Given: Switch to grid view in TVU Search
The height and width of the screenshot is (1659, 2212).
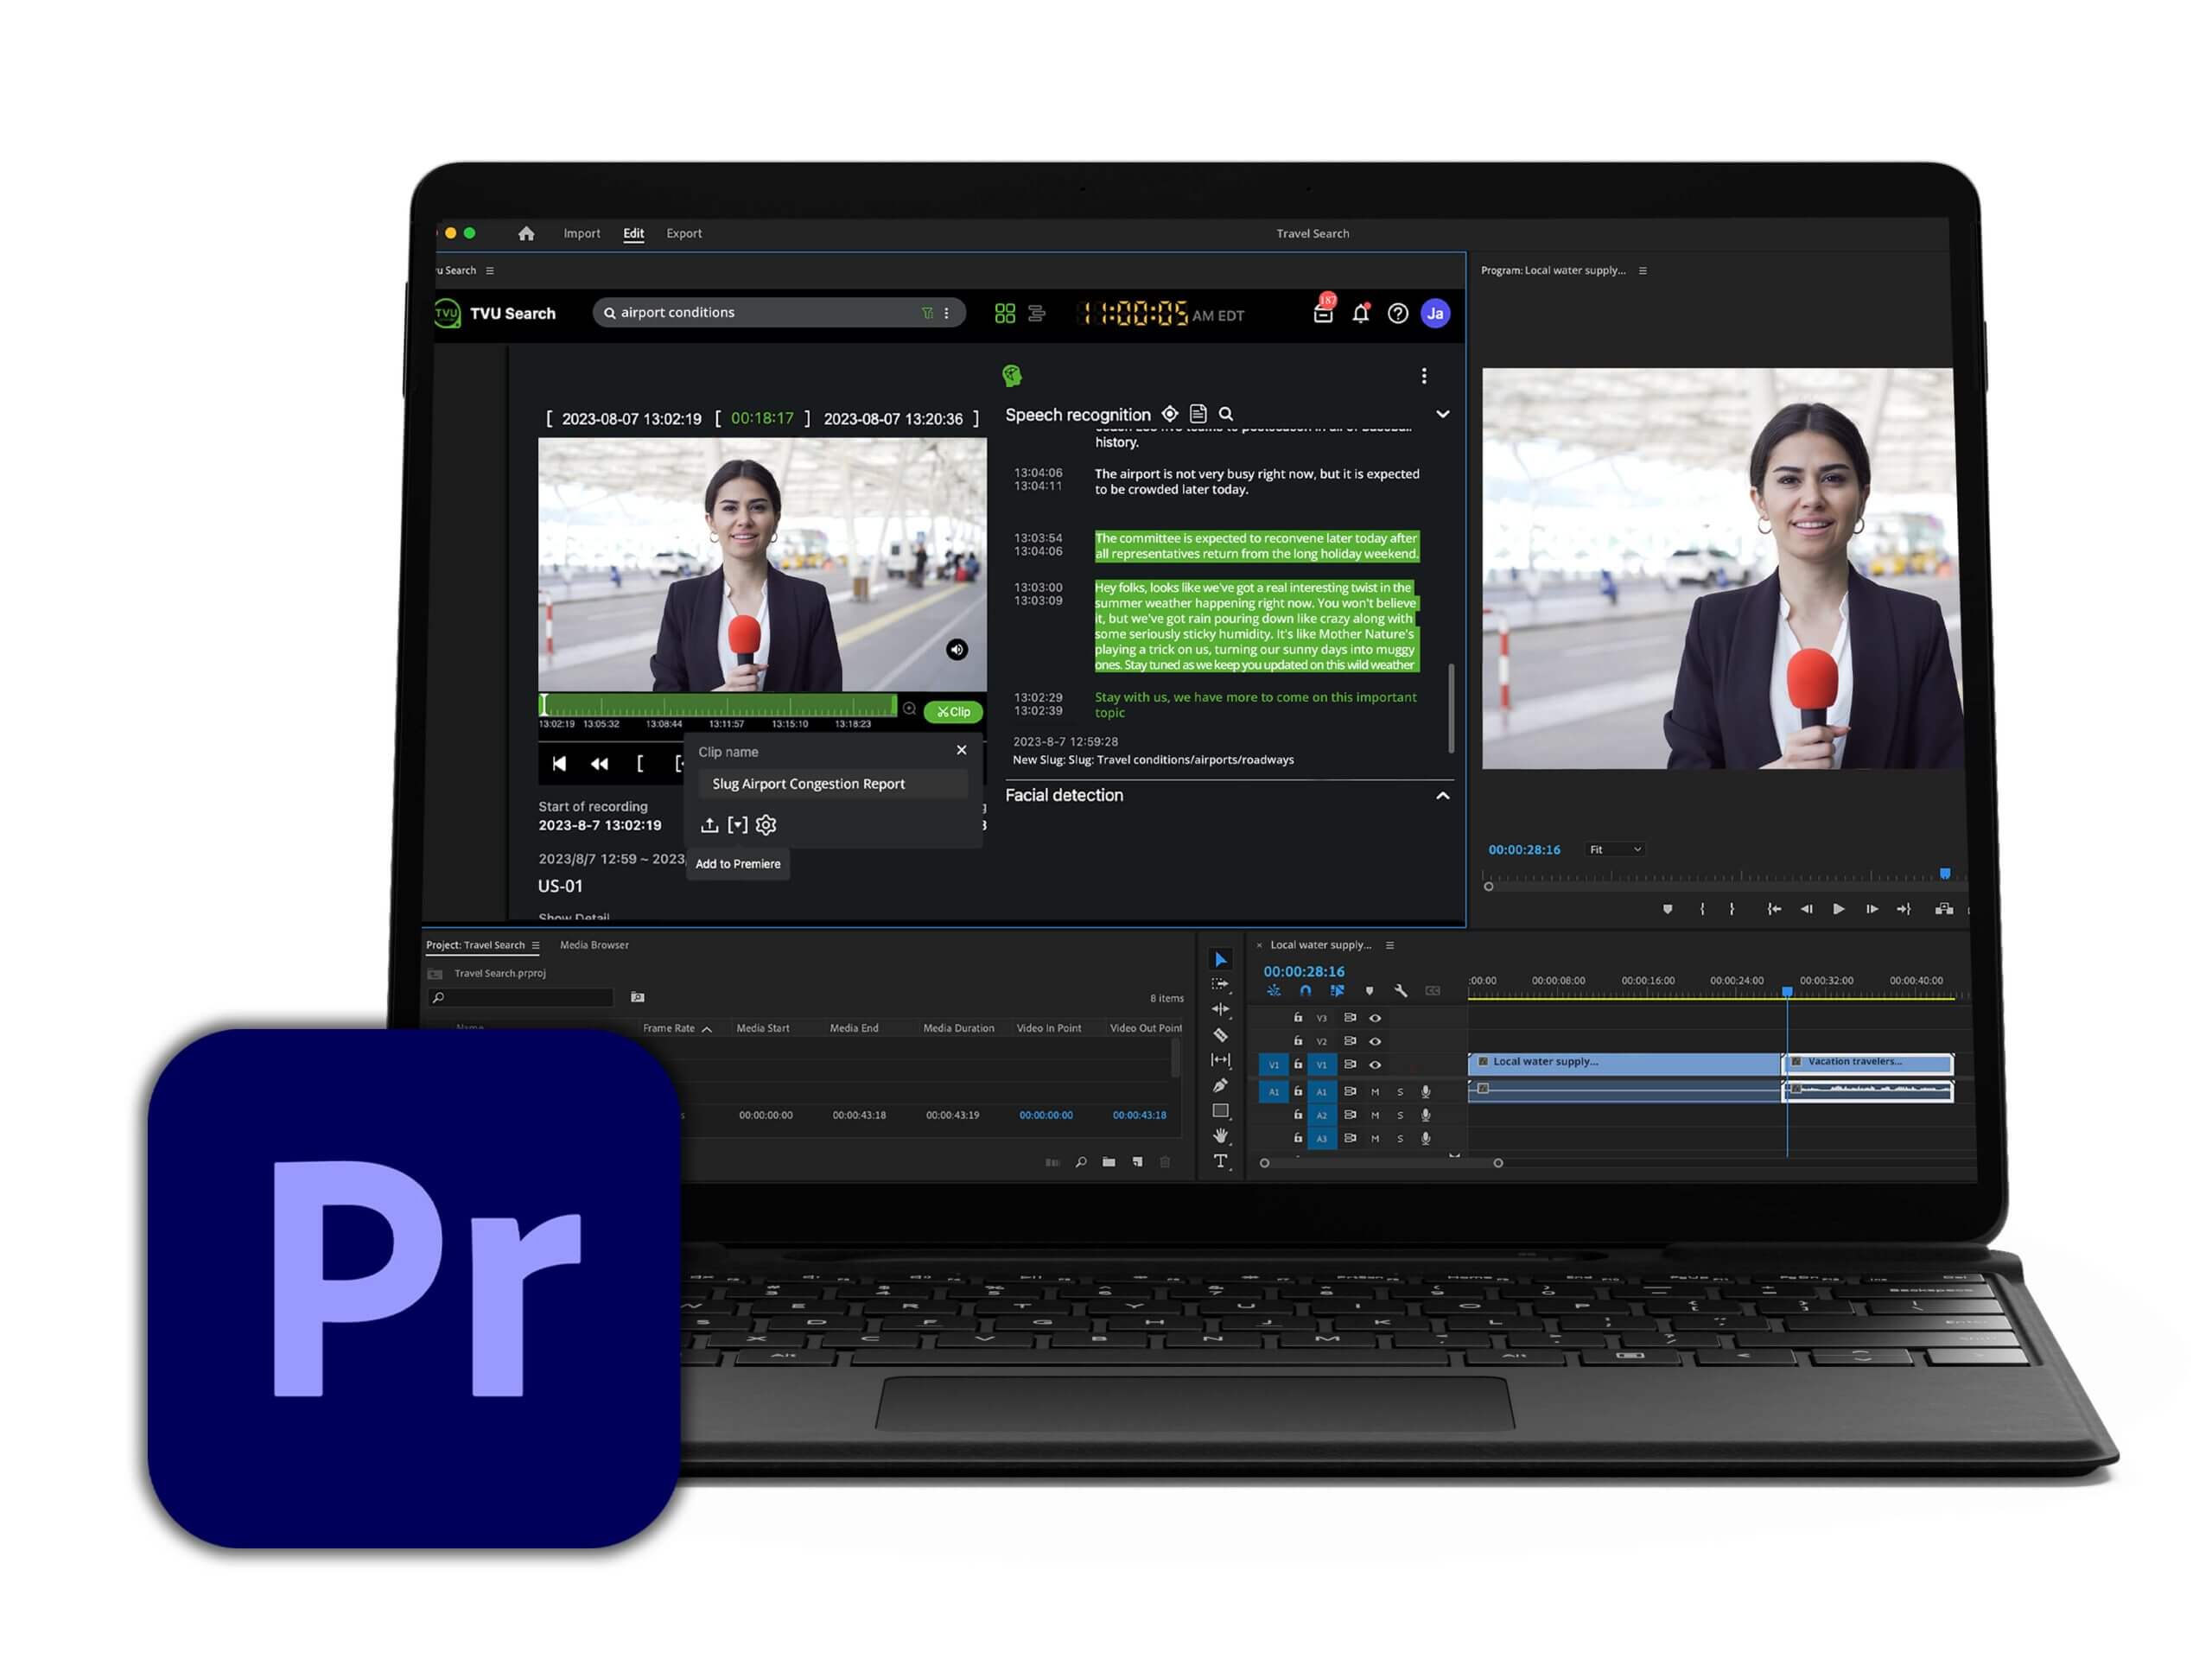Looking at the screenshot, I should [x=1004, y=314].
